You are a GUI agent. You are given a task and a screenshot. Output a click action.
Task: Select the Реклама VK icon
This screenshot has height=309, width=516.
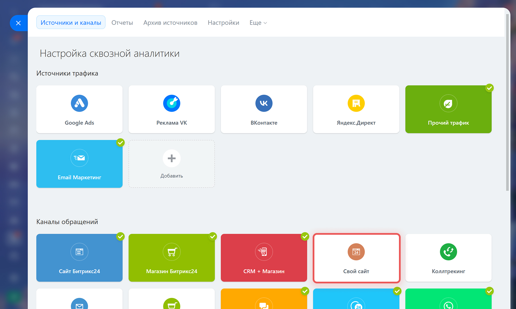(172, 103)
